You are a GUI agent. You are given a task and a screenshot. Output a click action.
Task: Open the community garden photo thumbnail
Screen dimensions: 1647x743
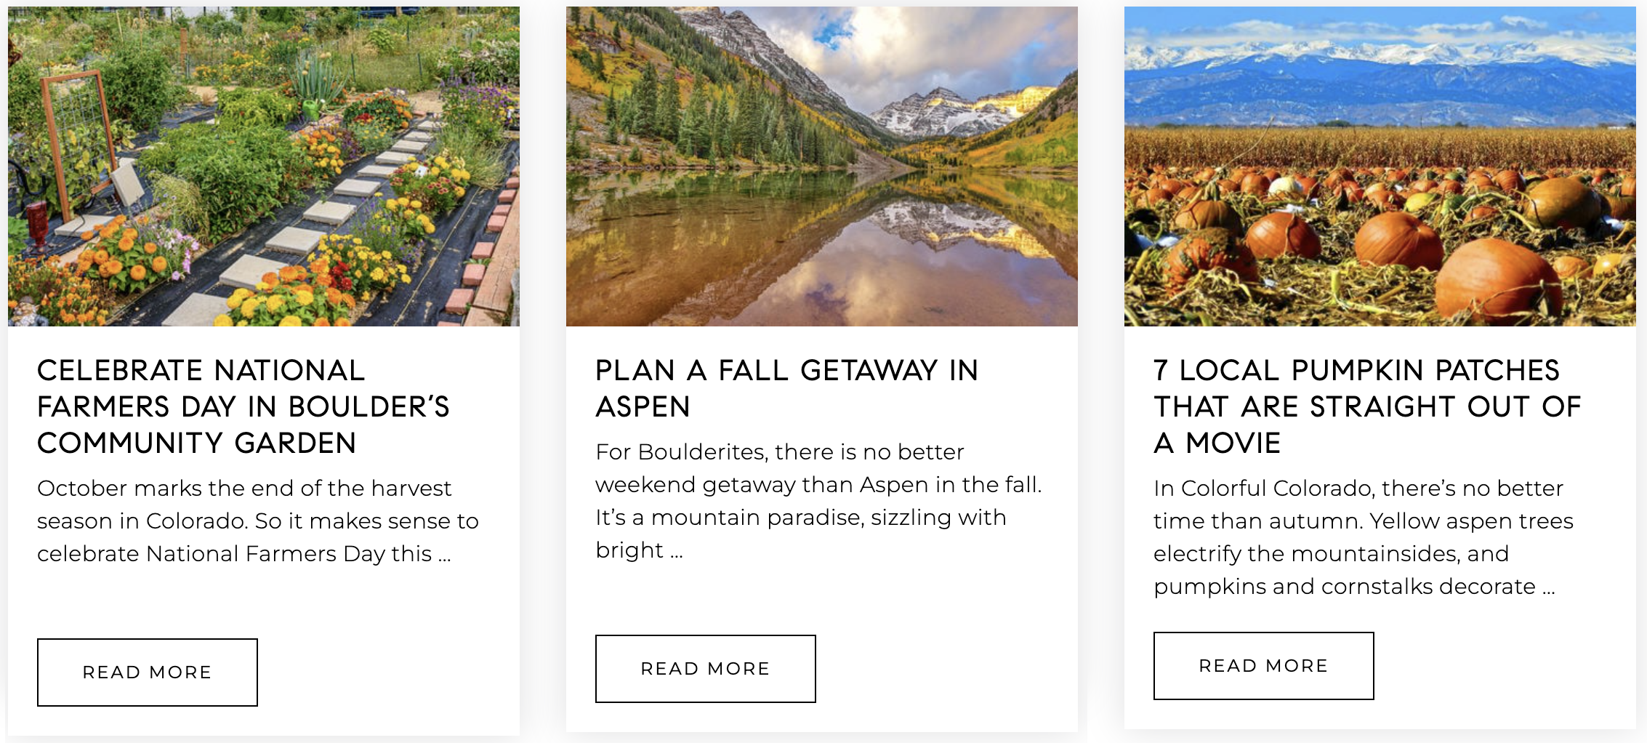pos(263,166)
